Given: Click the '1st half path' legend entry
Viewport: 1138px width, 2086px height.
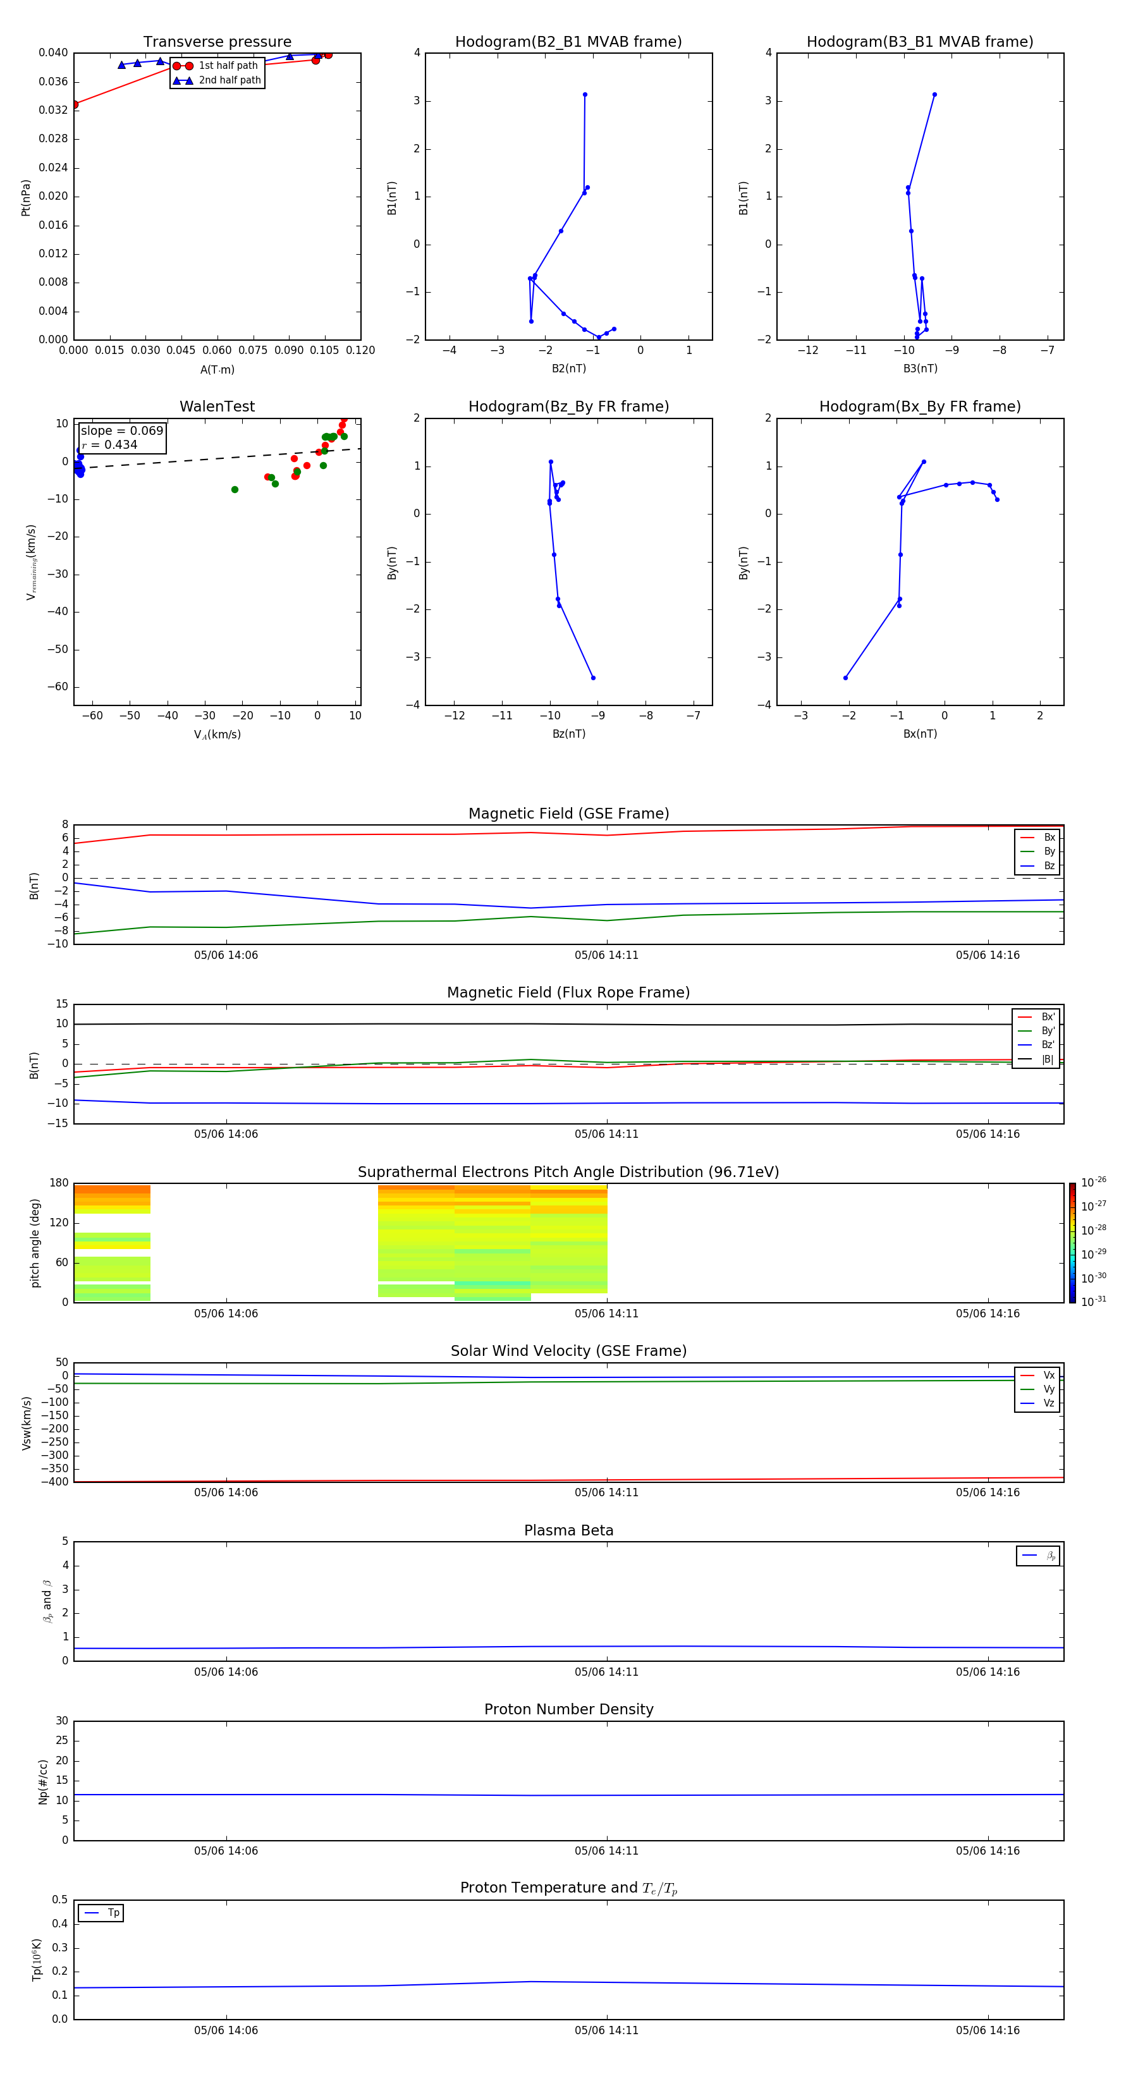Looking at the screenshot, I should coord(216,66).
